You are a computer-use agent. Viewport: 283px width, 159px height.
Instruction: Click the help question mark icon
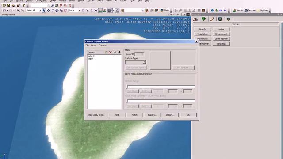tap(23, 5)
